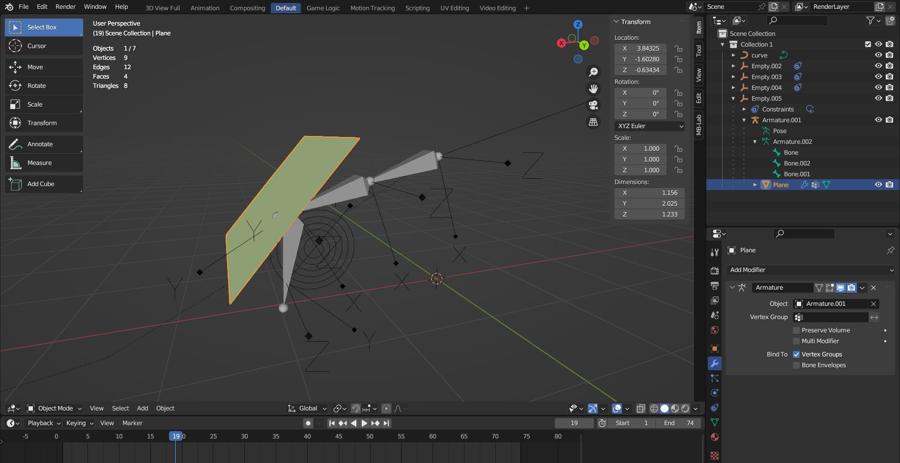This screenshot has width=900, height=463.
Task: Open the Render properties tab icon
Action: click(x=715, y=271)
